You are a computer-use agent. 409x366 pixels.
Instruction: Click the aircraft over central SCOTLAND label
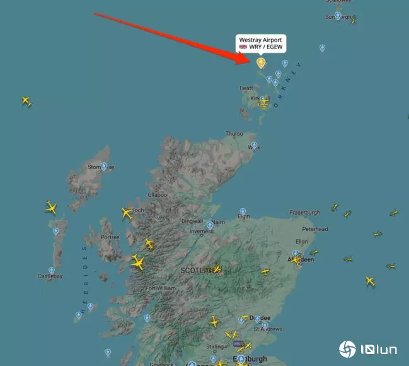pyautogui.click(x=217, y=268)
